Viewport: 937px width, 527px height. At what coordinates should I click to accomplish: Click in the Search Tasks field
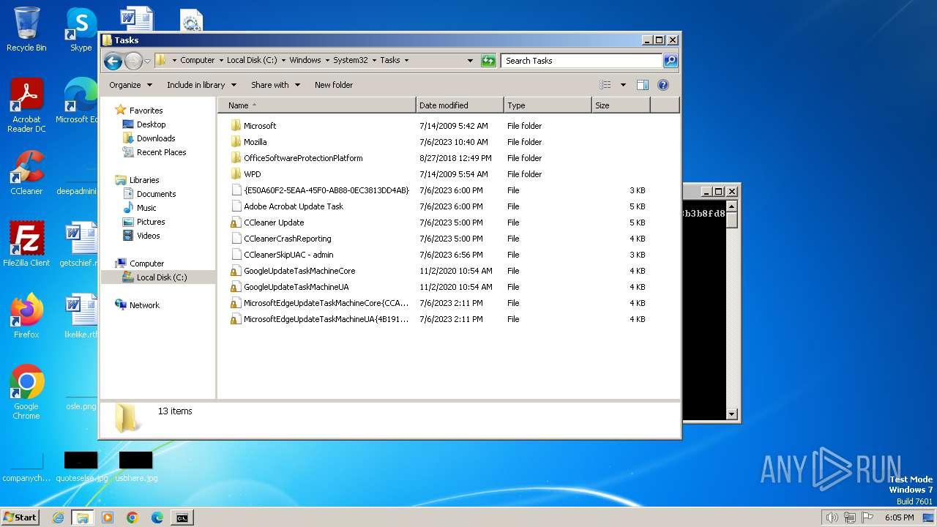pyautogui.click(x=582, y=61)
